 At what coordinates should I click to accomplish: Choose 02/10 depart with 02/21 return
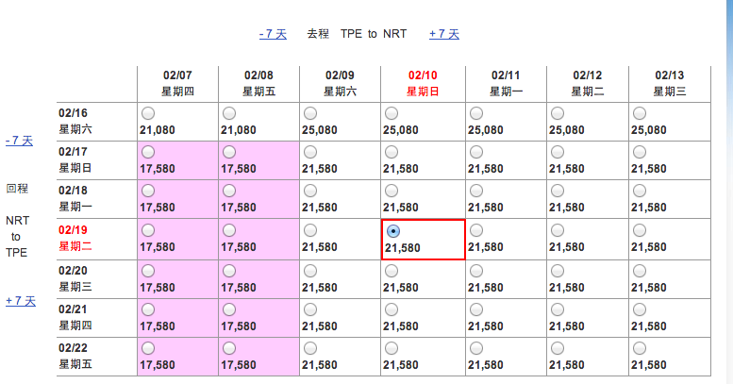(x=391, y=309)
